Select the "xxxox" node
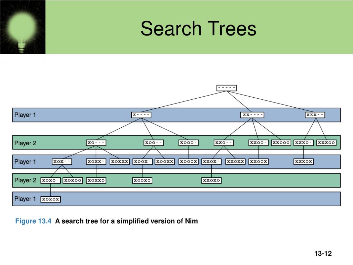The width and height of the screenshot is (353, 265). click(303, 162)
